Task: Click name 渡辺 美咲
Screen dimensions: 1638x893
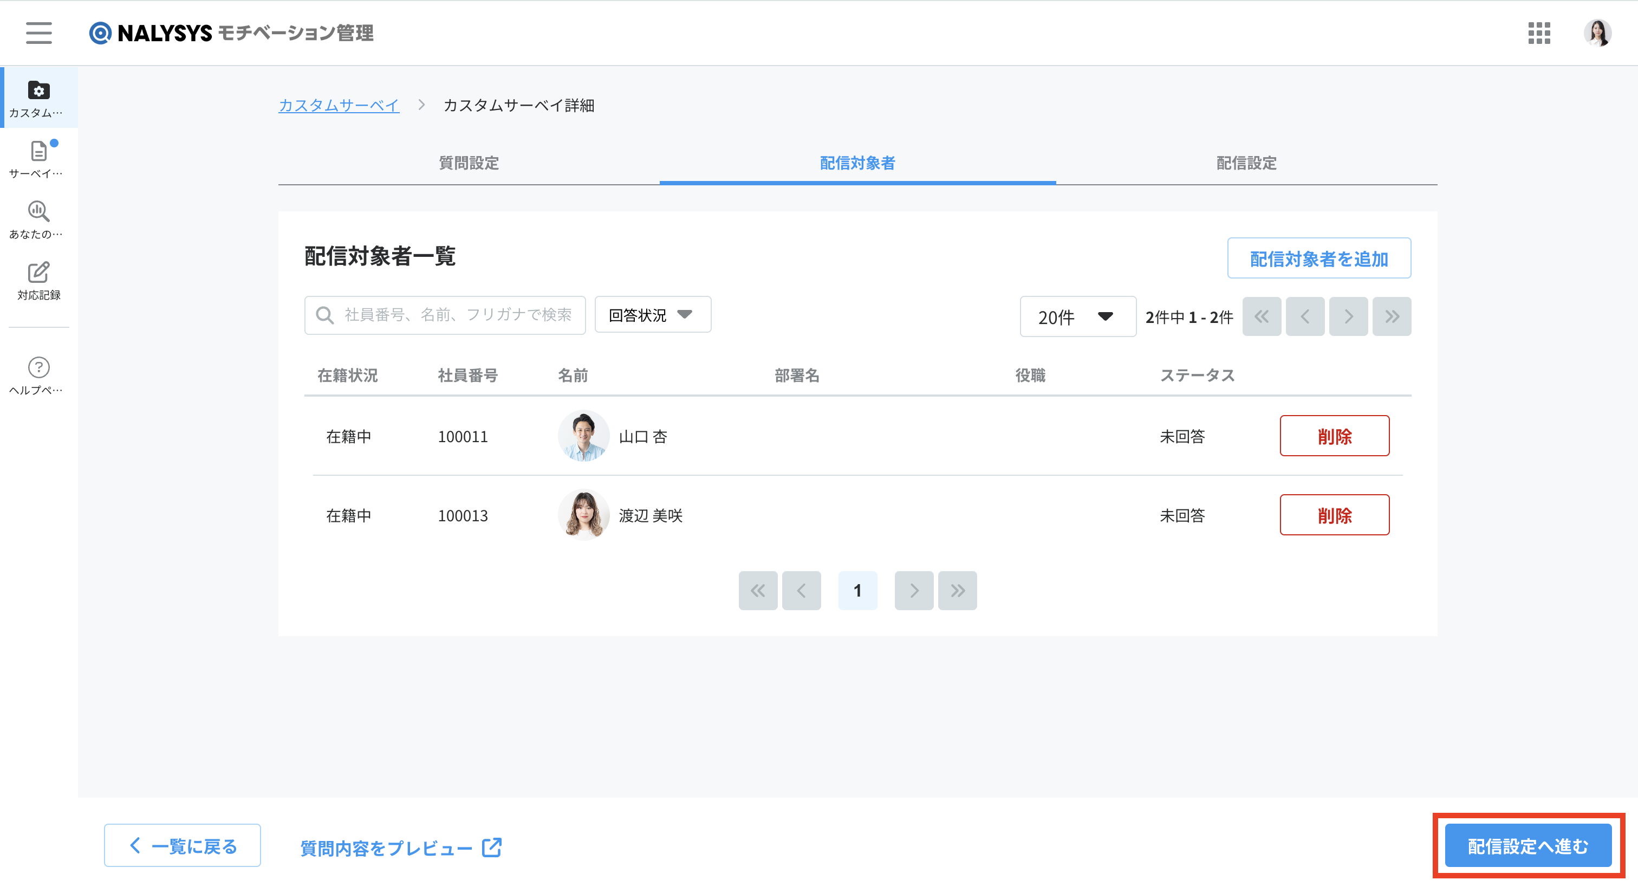Action: pyautogui.click(x=651, y=515)
